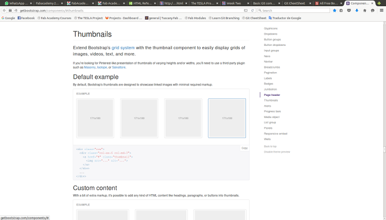The image size is (386, 220).
Task: Open the Learn Git Branching bookmark
Action: coord(224,18)
